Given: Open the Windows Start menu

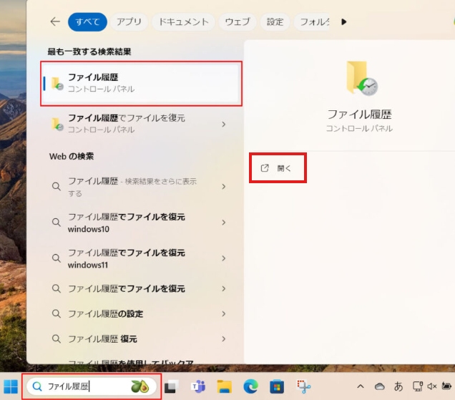Looking at the screenshot, I should click(x=11, y=386).
